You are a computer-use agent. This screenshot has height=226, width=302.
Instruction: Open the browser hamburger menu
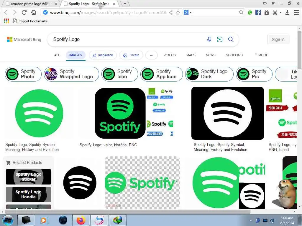click(x=296, y=12)
